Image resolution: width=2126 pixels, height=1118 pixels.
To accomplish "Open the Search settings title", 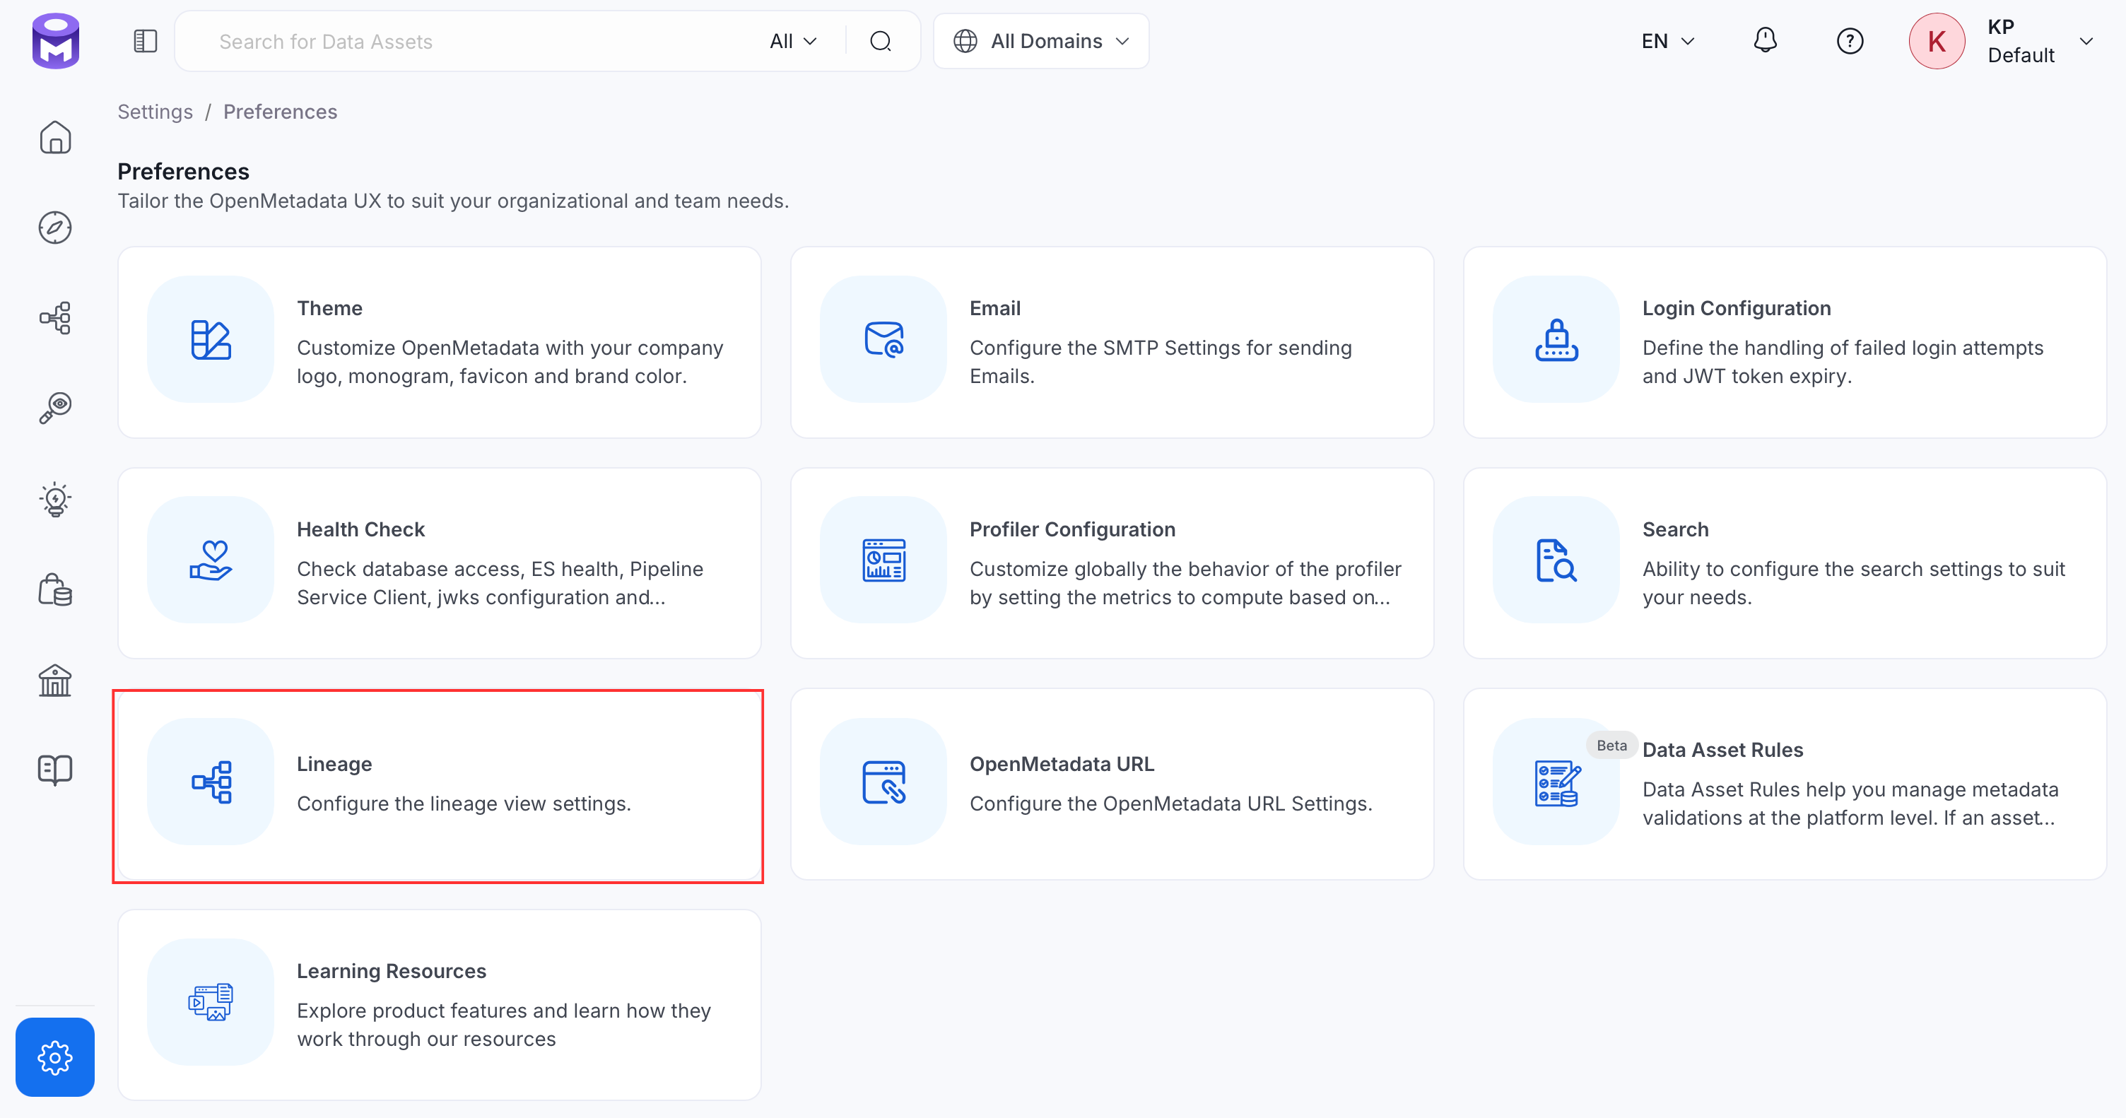I will 1675,529.
